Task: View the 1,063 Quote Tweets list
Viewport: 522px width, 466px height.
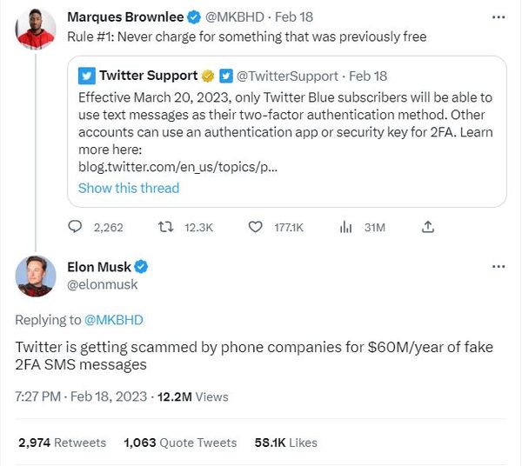Action: (180, 443)
